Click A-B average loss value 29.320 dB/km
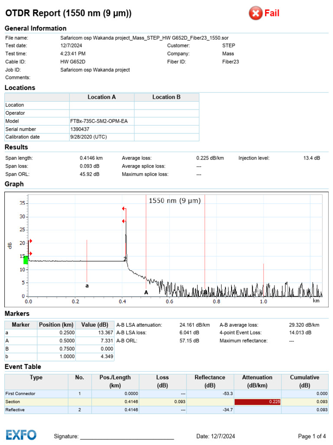 (x=304, y=325)
